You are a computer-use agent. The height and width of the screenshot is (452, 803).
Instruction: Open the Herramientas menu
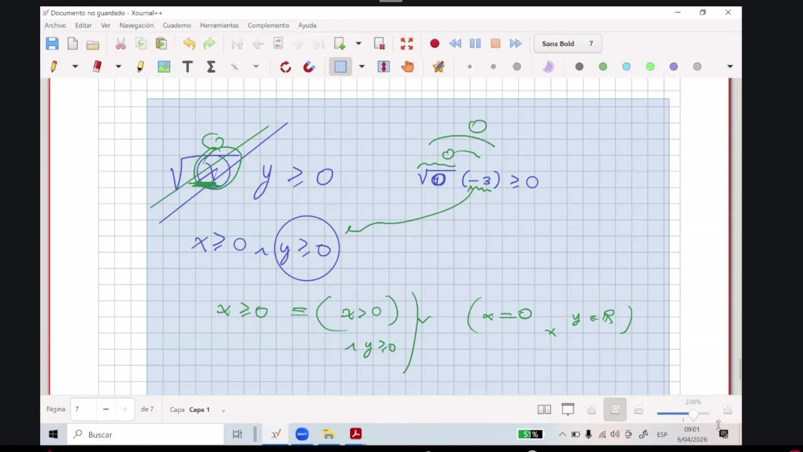click(220, 25)
